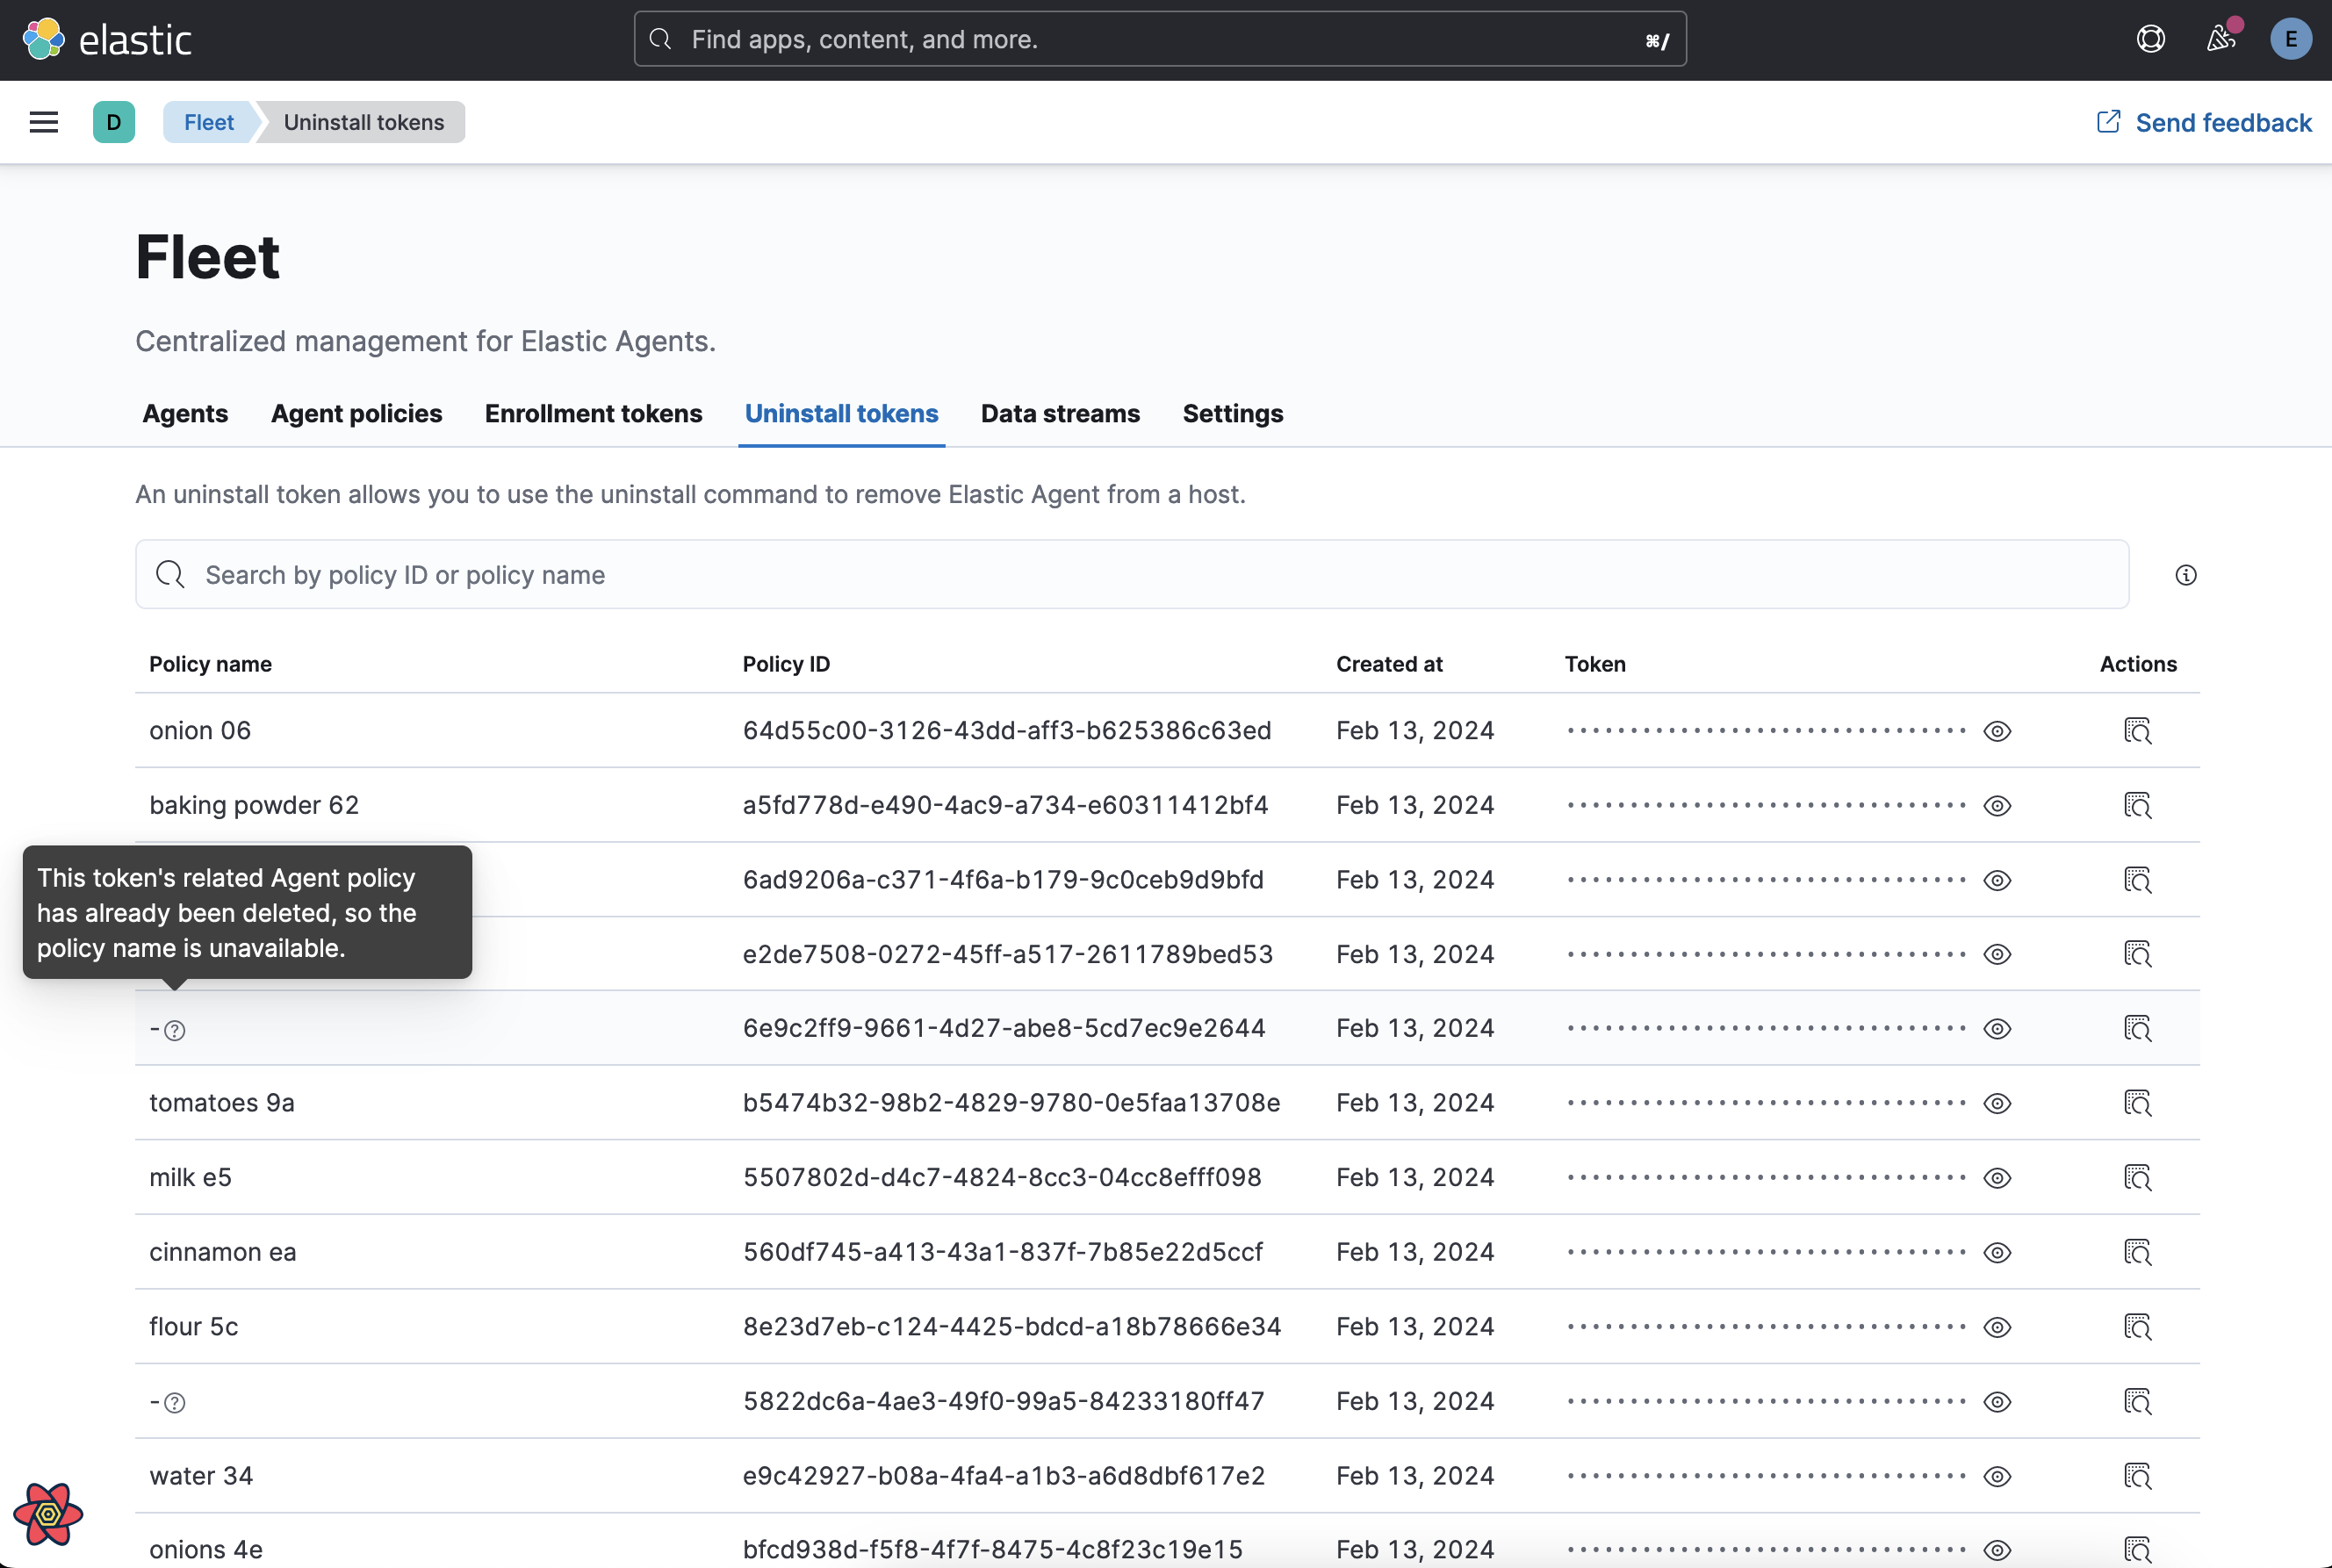
Task: View uninstall command for water 34
Action: click(2137, 1476)
